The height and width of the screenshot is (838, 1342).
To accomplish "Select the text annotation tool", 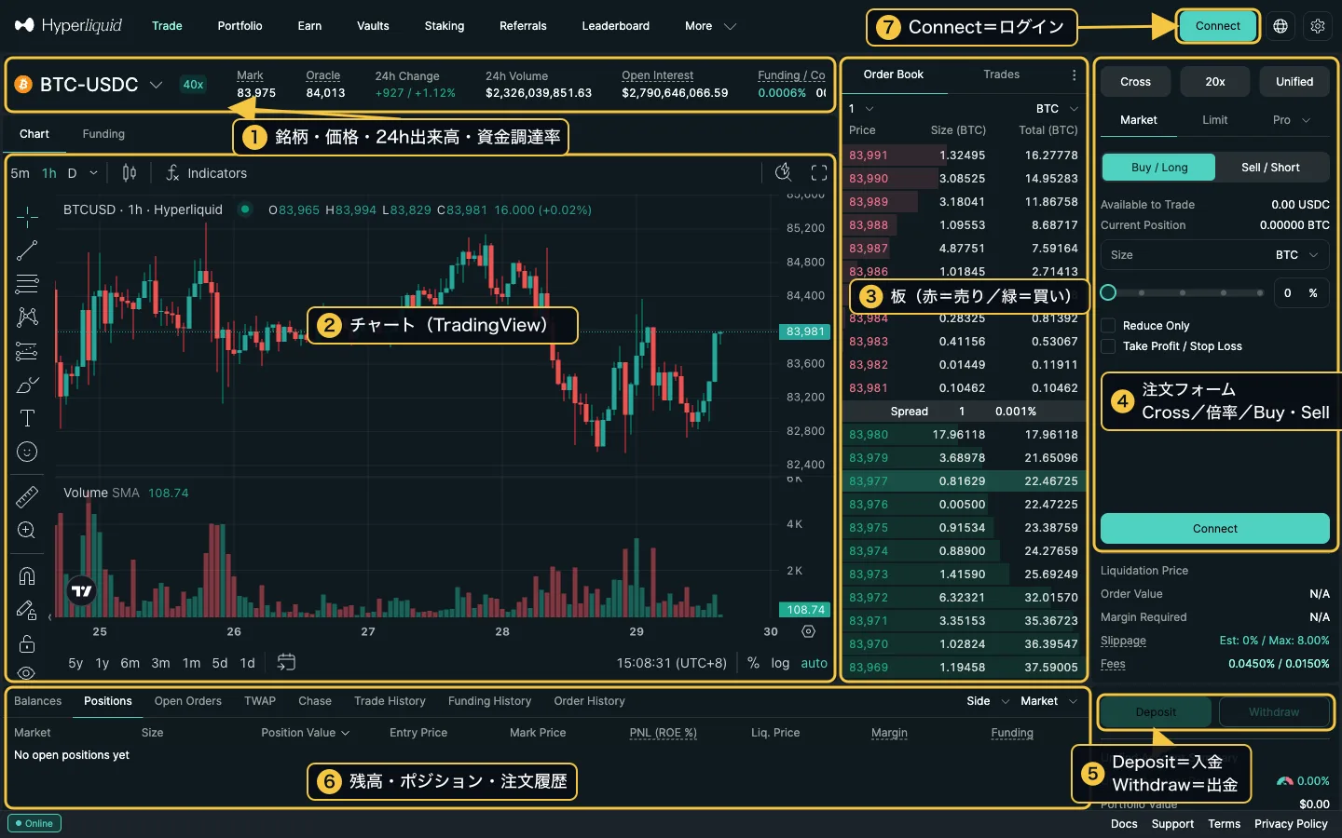I will (27, 418).
